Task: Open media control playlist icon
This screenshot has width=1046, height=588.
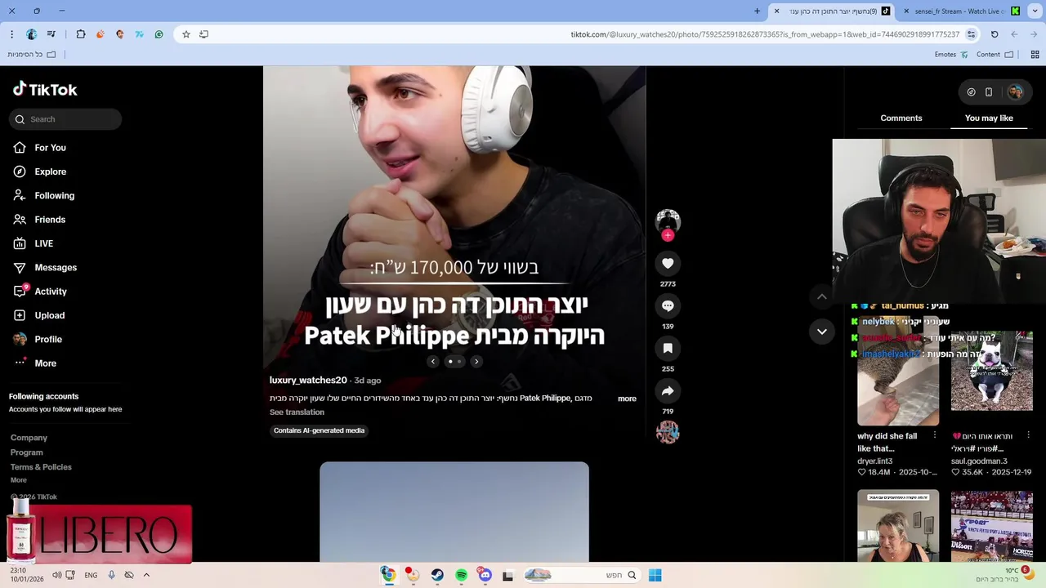Action: point(51,34)
